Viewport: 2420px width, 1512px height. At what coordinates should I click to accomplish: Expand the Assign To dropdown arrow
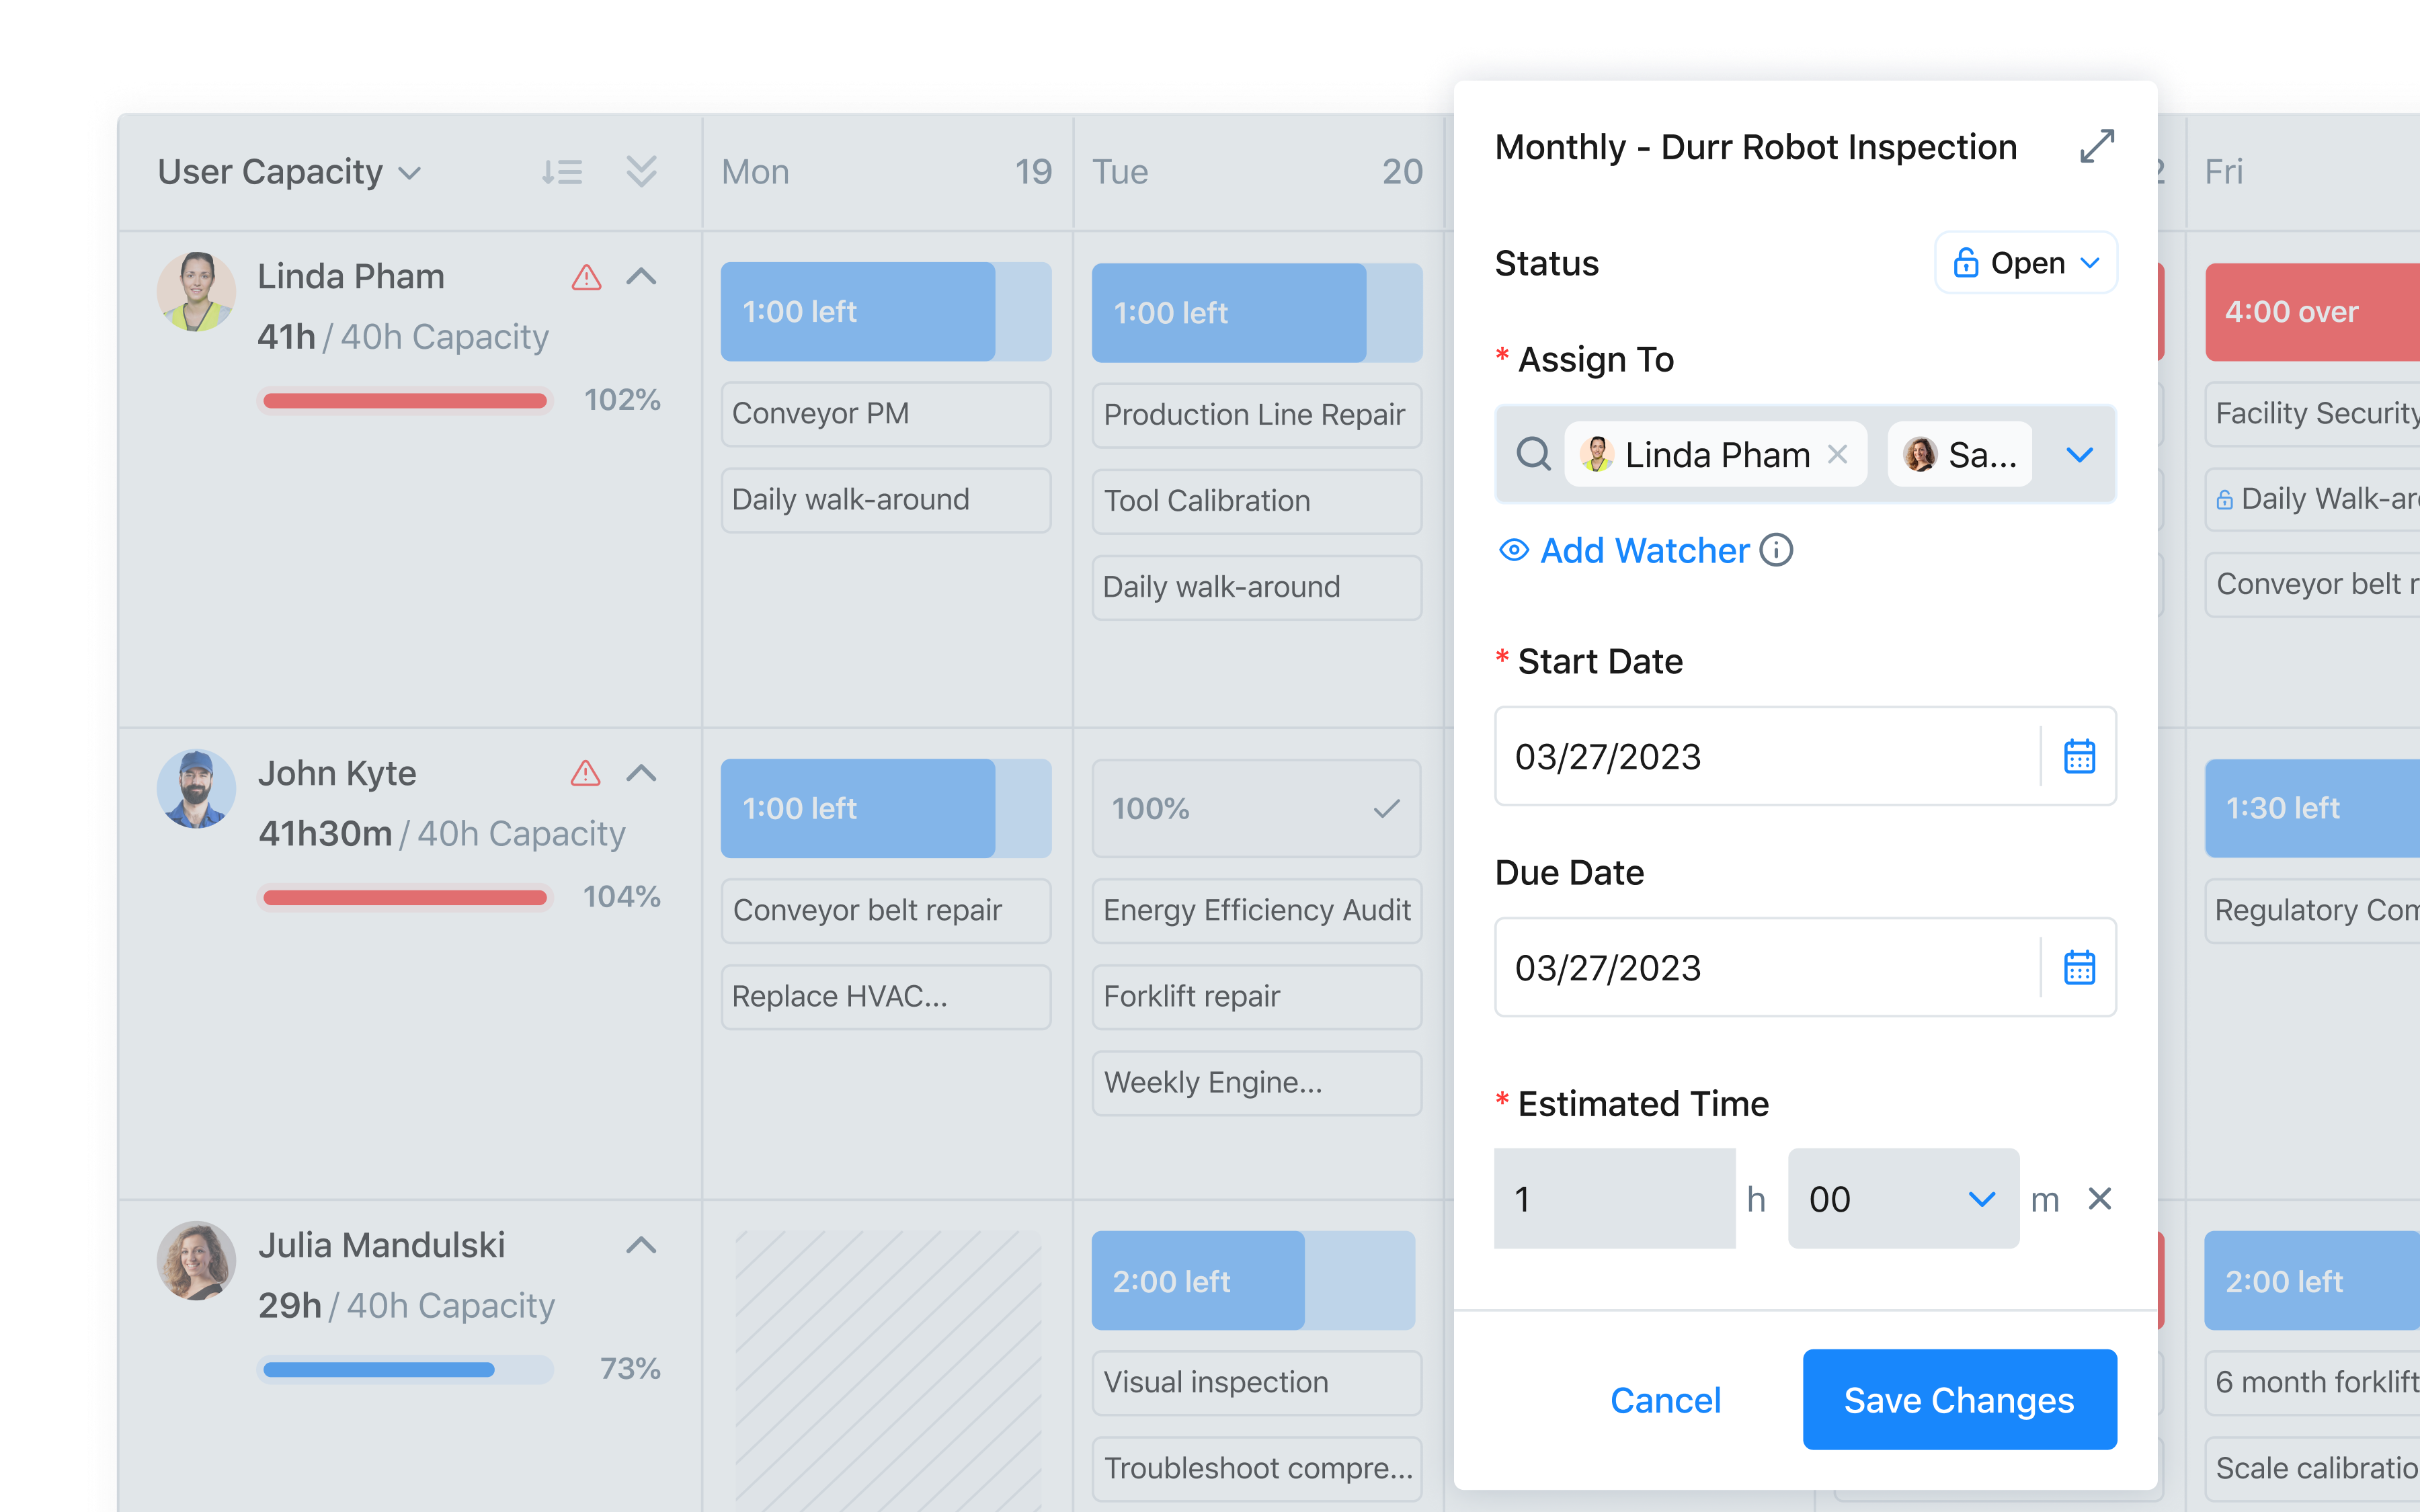tap(2079, 455)
